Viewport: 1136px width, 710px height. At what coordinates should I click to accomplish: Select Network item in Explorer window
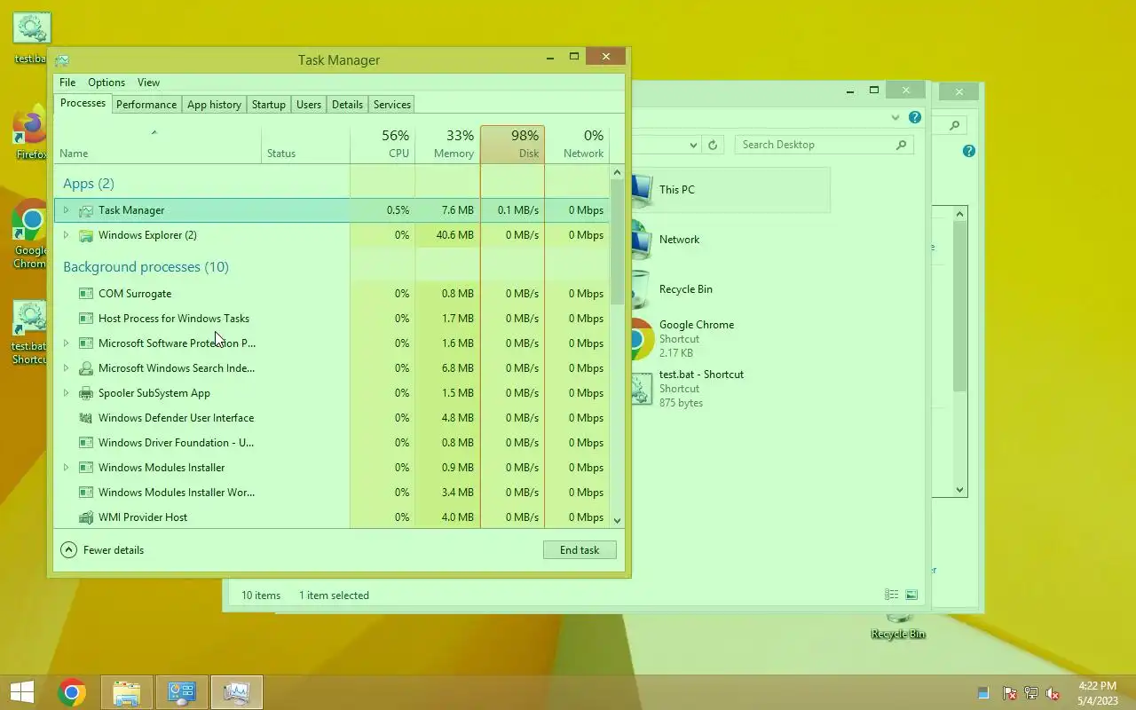(x=679, y=240)
